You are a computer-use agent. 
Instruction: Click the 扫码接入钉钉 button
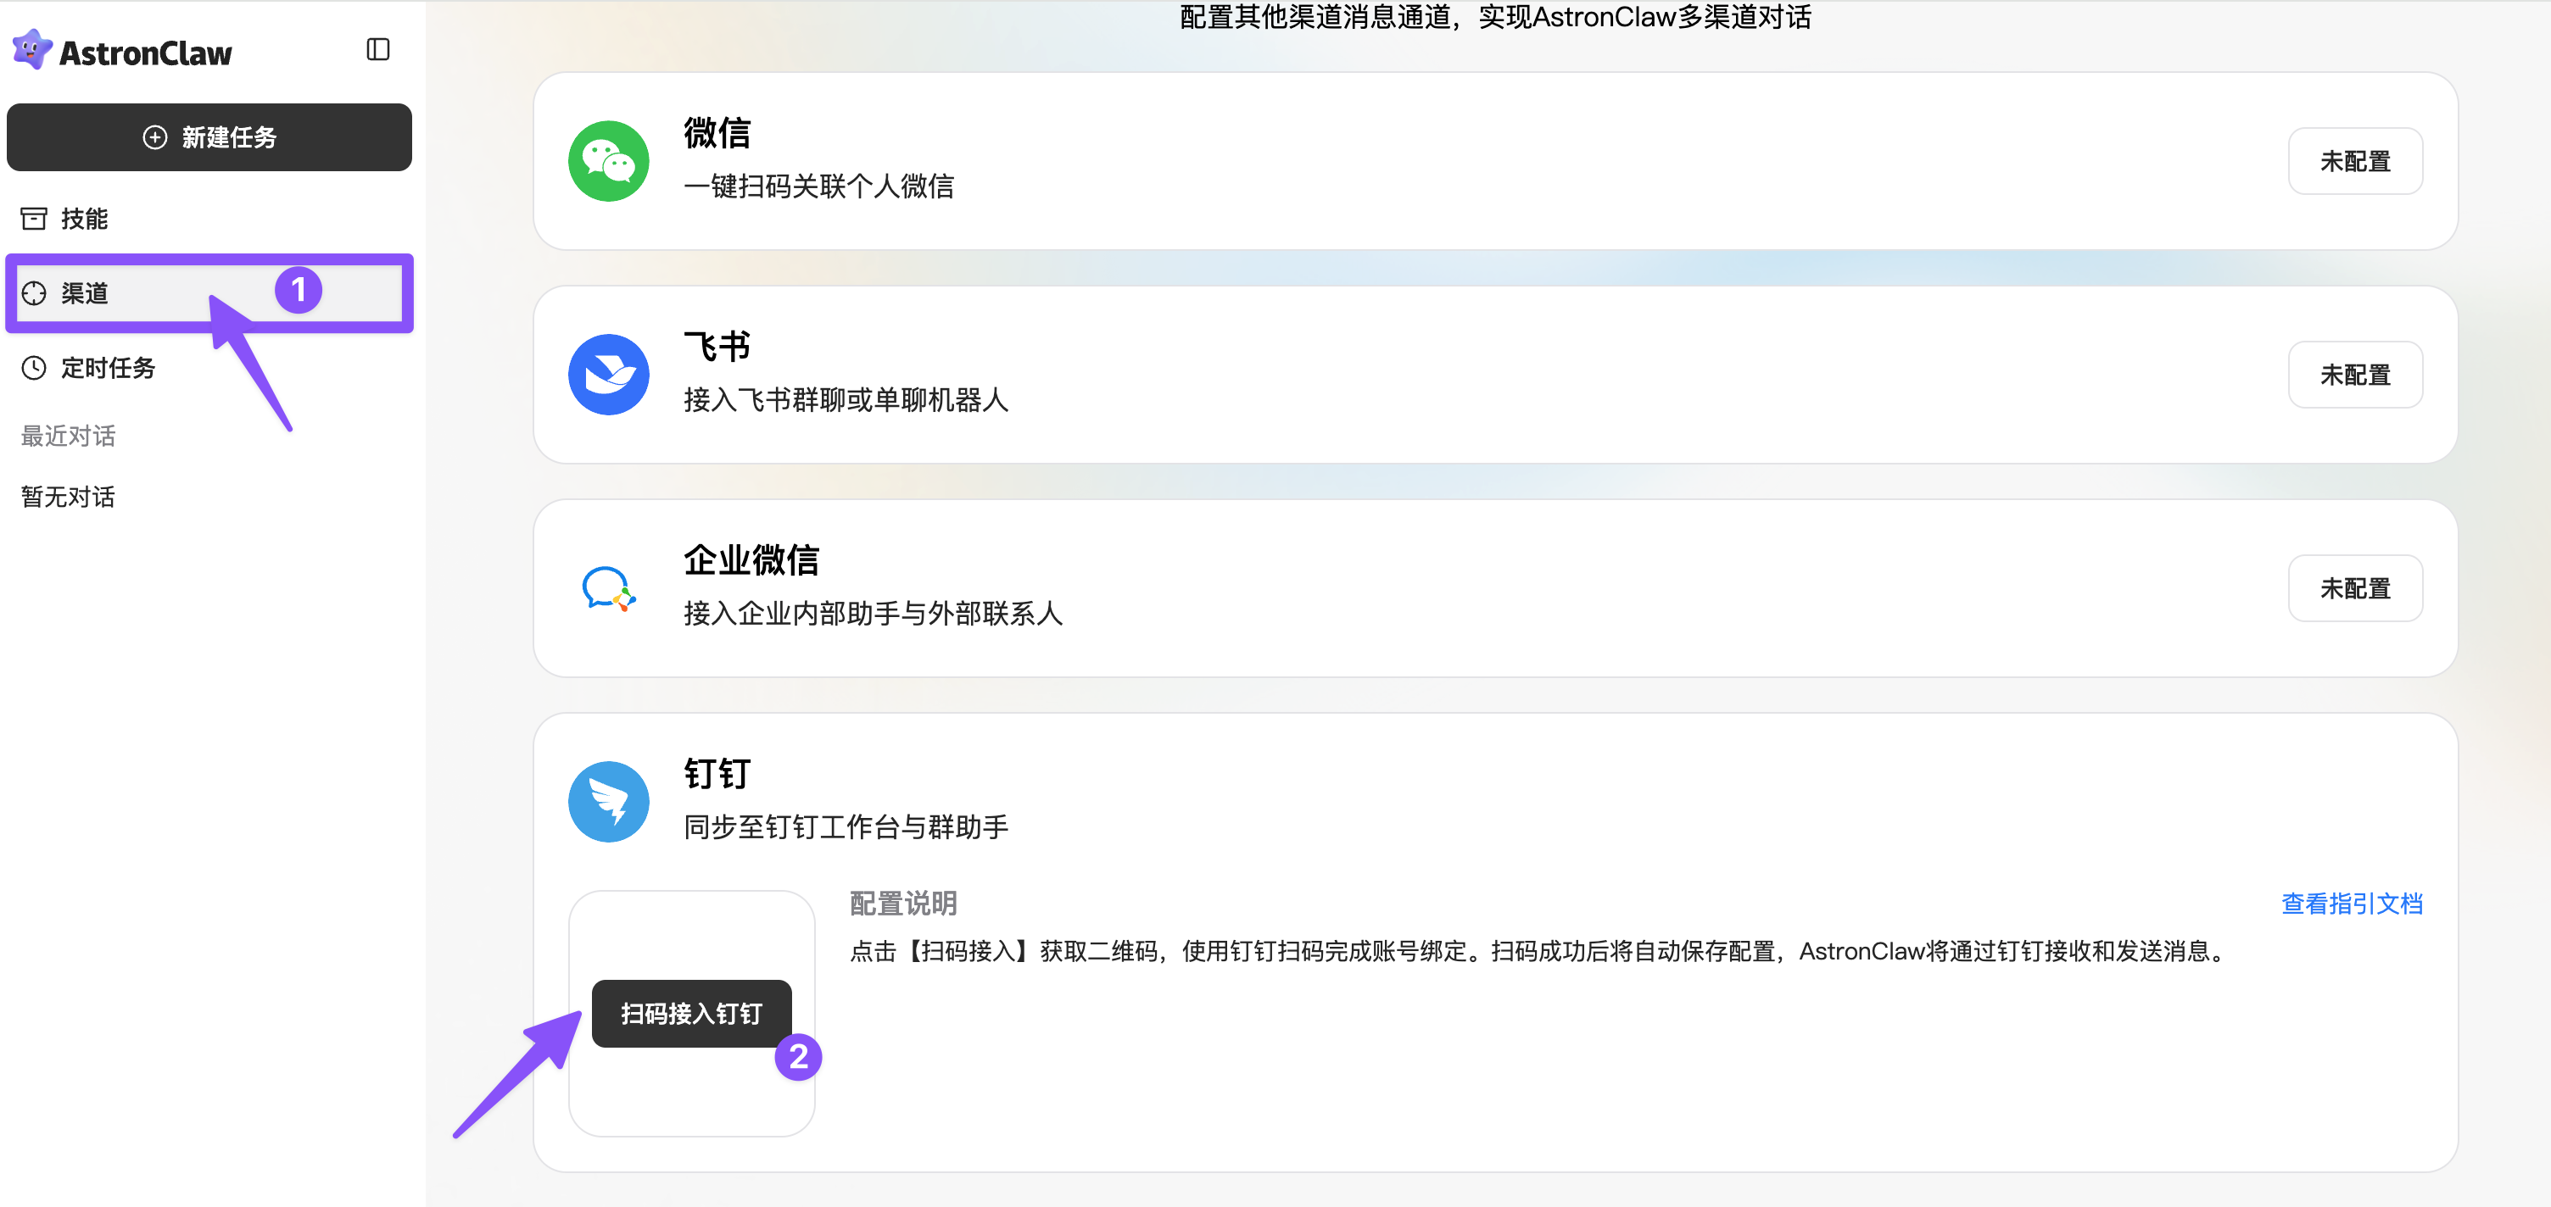click(x=691, y=1014)
